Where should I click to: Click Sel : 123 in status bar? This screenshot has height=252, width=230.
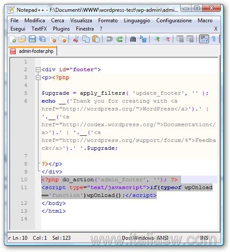click(x=62, y=238)
